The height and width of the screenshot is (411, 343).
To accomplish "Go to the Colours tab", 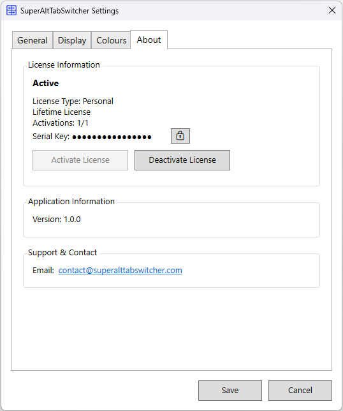I will pos(112,40).
